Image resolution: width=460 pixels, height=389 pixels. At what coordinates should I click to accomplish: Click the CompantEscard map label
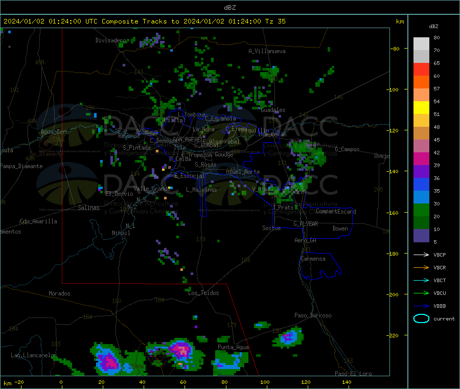coord(336,212)
